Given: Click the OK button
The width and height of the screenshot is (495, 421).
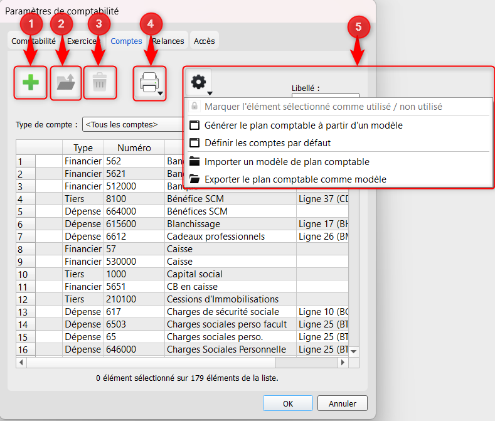Looking at the screenshot, I should coord(288,403).
